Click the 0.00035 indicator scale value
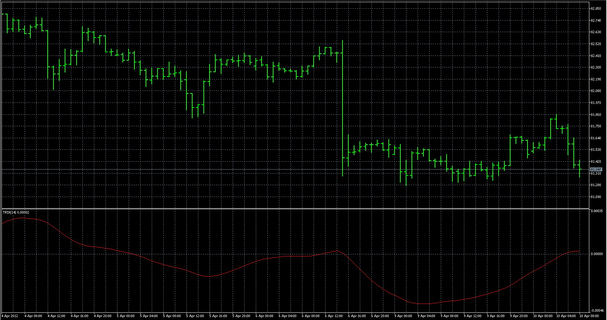Screen dimensions: 607x320 point(597,211)
